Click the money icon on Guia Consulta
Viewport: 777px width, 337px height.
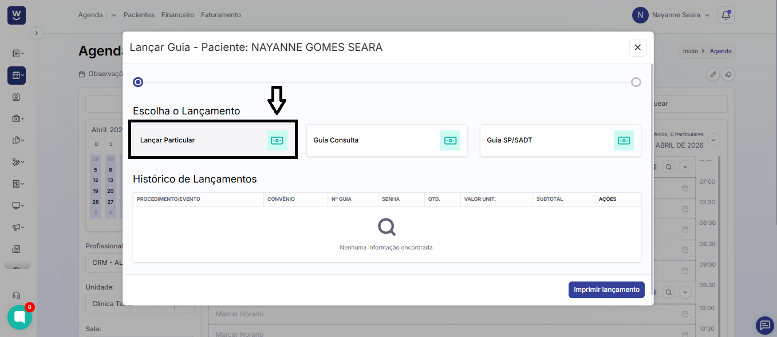pos(450,140)
